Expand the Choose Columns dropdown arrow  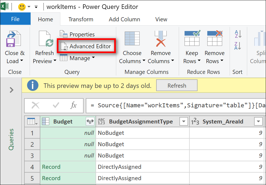(144, 60)
